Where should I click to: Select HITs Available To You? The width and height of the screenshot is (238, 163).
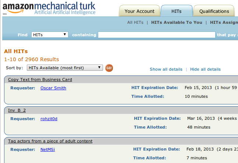[x=177, y=22]
